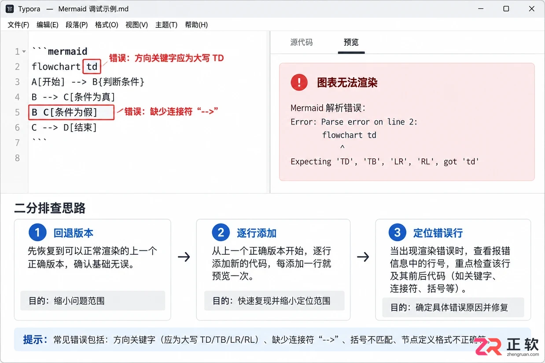This screenshot has height=363, width=545.
Task: Open the 段落(P) menu
Action: coord(77,25)
